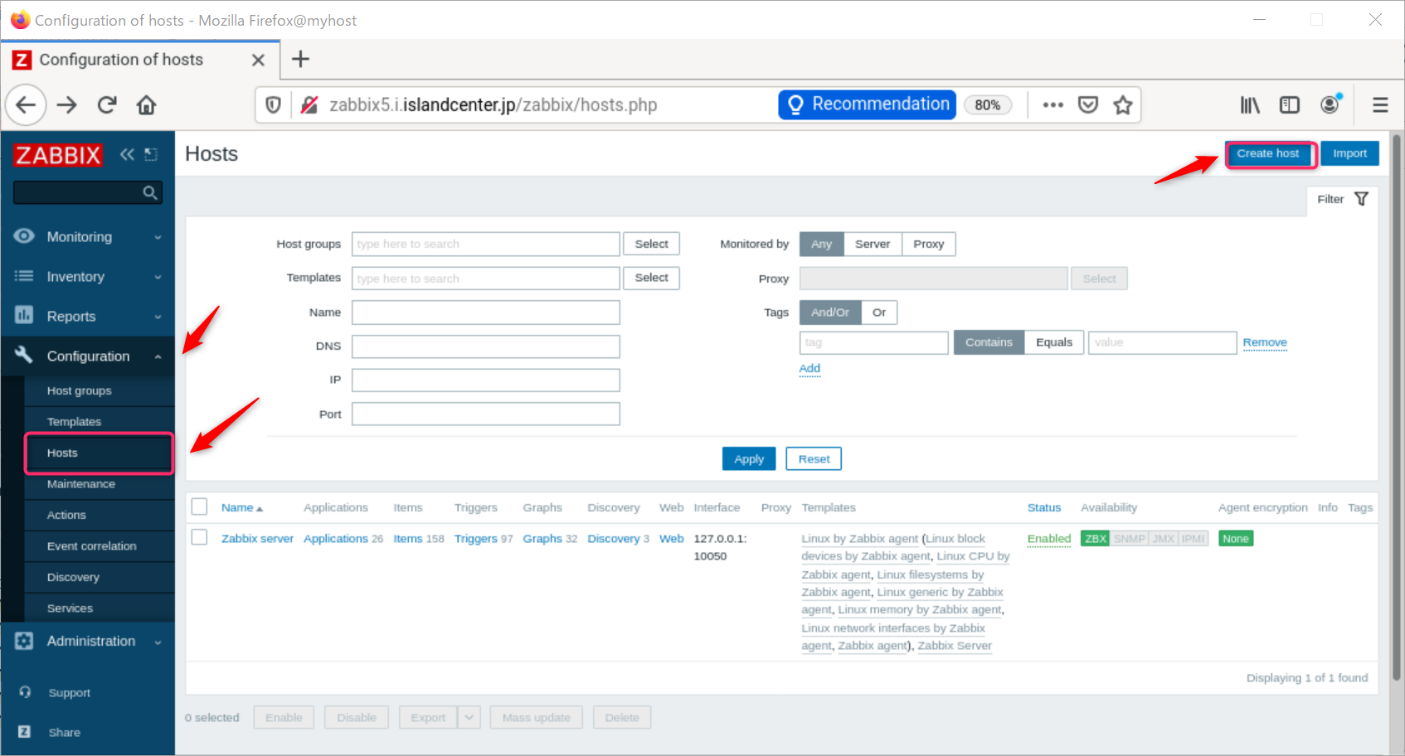Open page actions three-dot menu

click(x=1053, y=105)
